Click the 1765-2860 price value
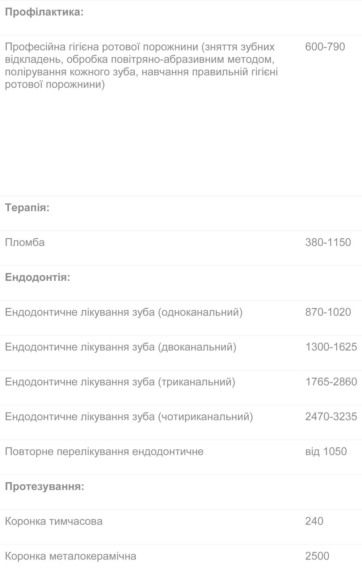Image resolution: width=362 pixels, height=579 pixels. pyautogui.click(x=331, y=382)
